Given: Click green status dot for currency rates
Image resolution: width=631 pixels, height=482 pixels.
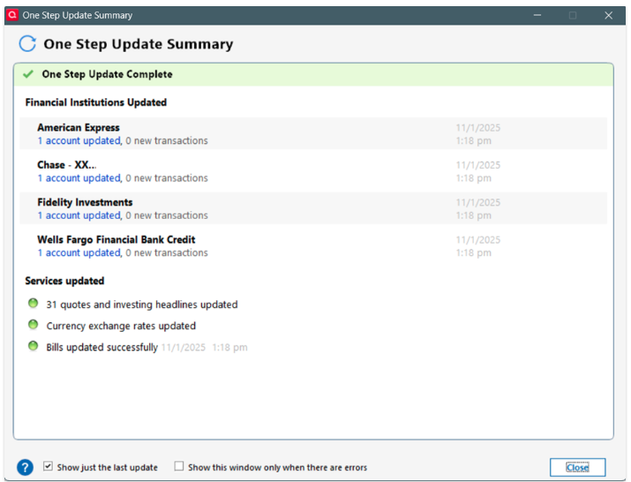Looking at the screenshot, I should pyautogui.click(x=33, y=325).
